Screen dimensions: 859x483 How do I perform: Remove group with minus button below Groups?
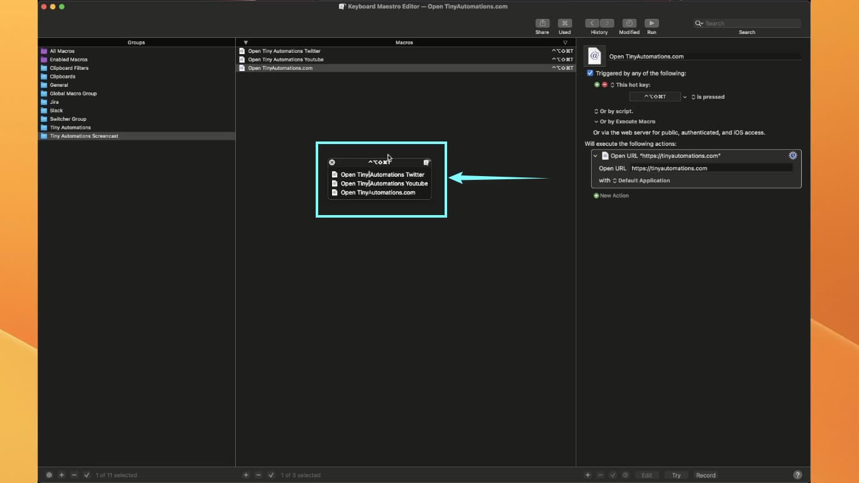[x=74, y=475]
